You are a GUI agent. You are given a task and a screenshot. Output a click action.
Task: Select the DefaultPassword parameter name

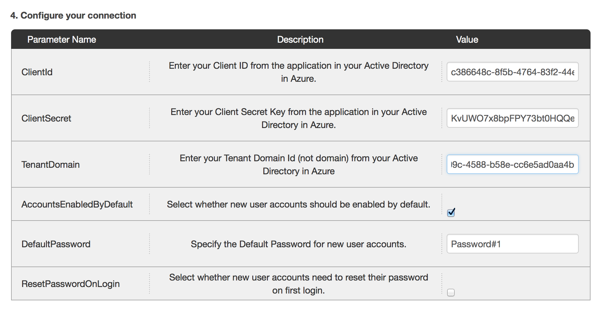pos(56,244)
